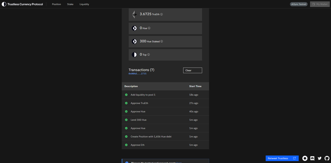Click the 18s ago start time
Viewport: 331px width, 163px height.
coord(194,95)
